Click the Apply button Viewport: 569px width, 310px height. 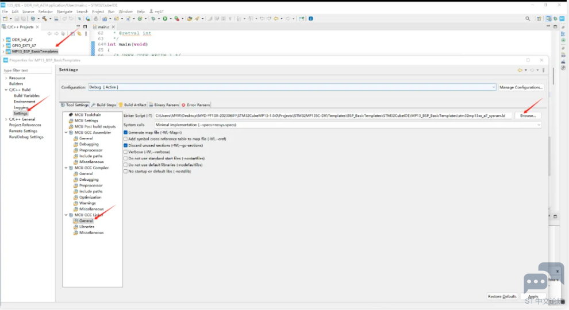(533, 297)
